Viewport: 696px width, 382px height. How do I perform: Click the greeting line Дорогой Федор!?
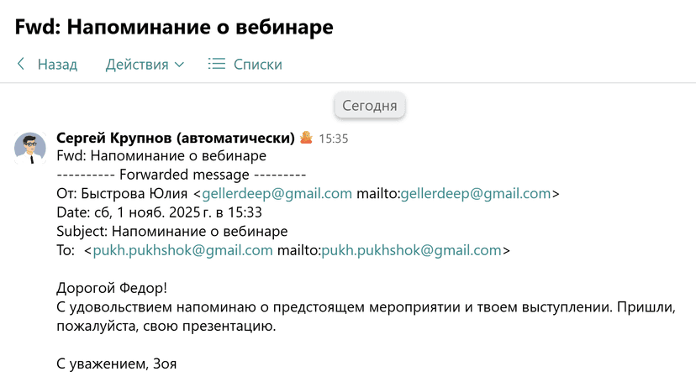(x=112, y=287)
